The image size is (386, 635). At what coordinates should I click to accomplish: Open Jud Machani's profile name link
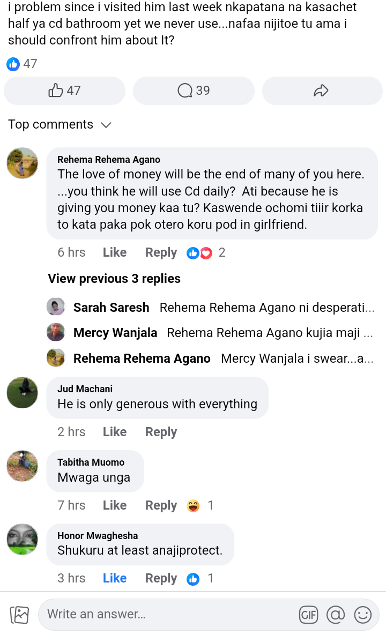[x=85, y=389]
